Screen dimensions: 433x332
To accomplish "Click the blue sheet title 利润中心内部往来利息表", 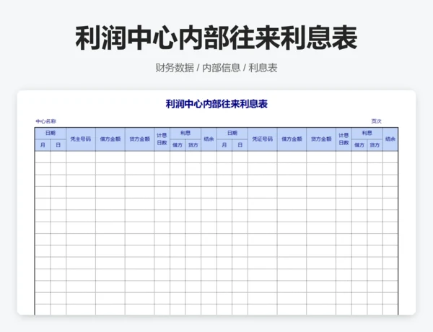I will (x=216, y=104).
